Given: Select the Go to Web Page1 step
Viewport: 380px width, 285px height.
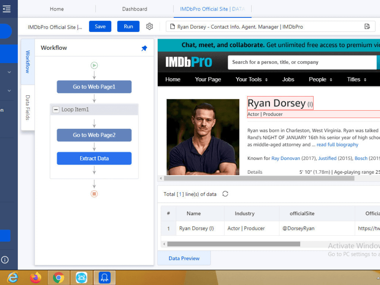Looking at the screenshot, I should click(x=94, y=87).
